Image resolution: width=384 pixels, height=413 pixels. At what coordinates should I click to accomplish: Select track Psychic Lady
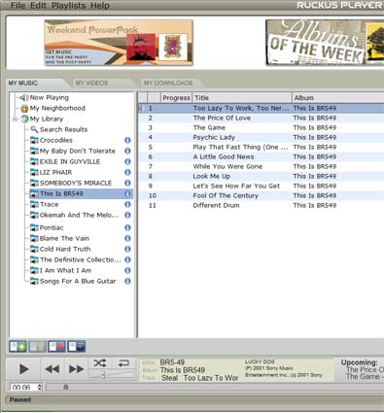261,137
